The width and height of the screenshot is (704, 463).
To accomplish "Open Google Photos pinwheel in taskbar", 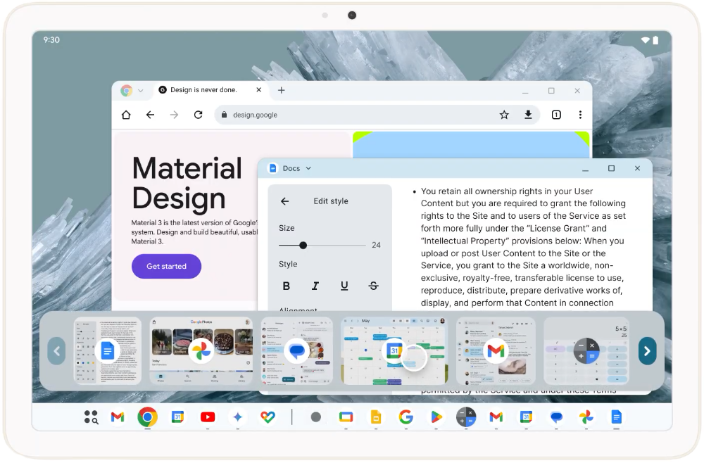I will click(x=586, y=417).
